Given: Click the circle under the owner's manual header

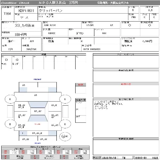Looking at the screenshot, I should pyautogui.click(x=150, y=25).
